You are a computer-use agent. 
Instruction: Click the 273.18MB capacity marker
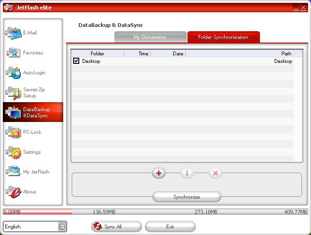(206, 212)
